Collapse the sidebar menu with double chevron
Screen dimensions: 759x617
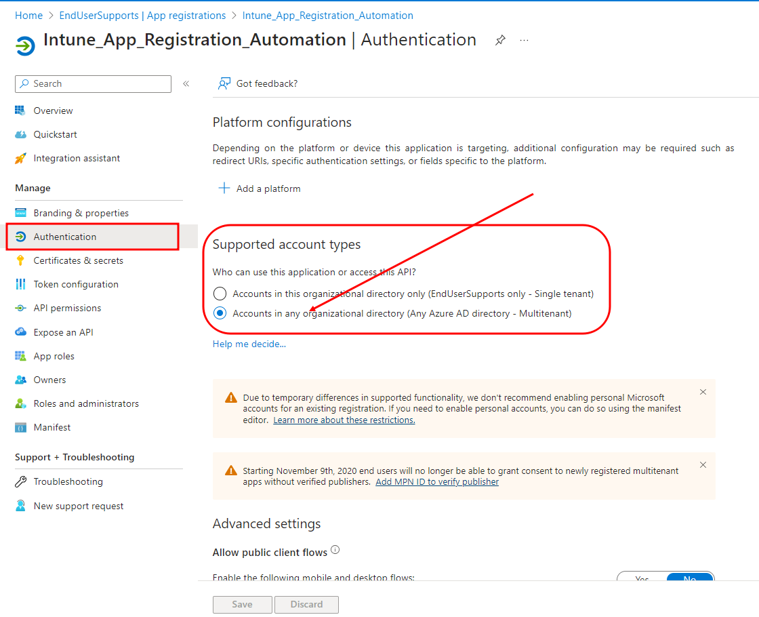pos(186,84)
